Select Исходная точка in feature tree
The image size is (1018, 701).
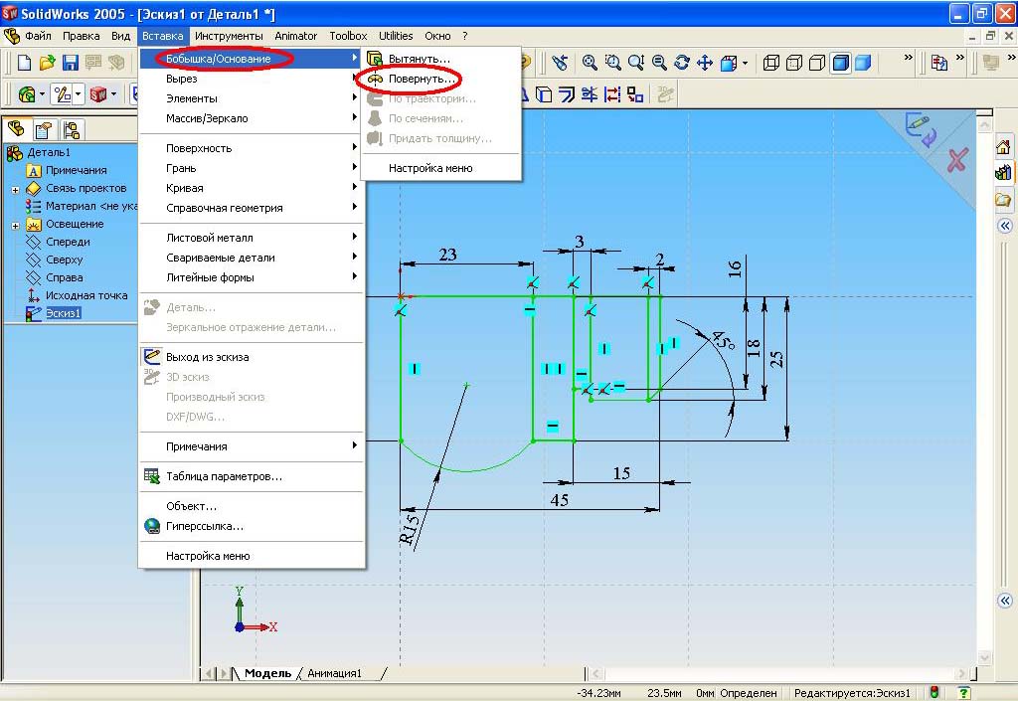(86, 295)
